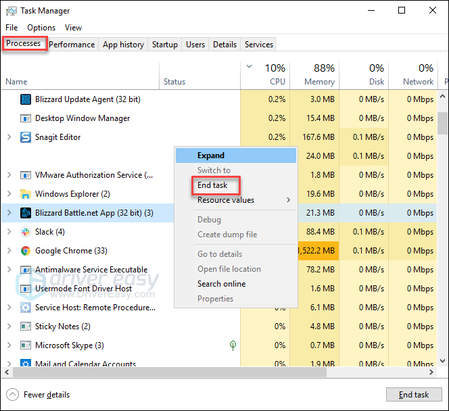The height and width of the screenshot is (411, 449).
Task: Switch to the Details tab
Action: point(224,45)
